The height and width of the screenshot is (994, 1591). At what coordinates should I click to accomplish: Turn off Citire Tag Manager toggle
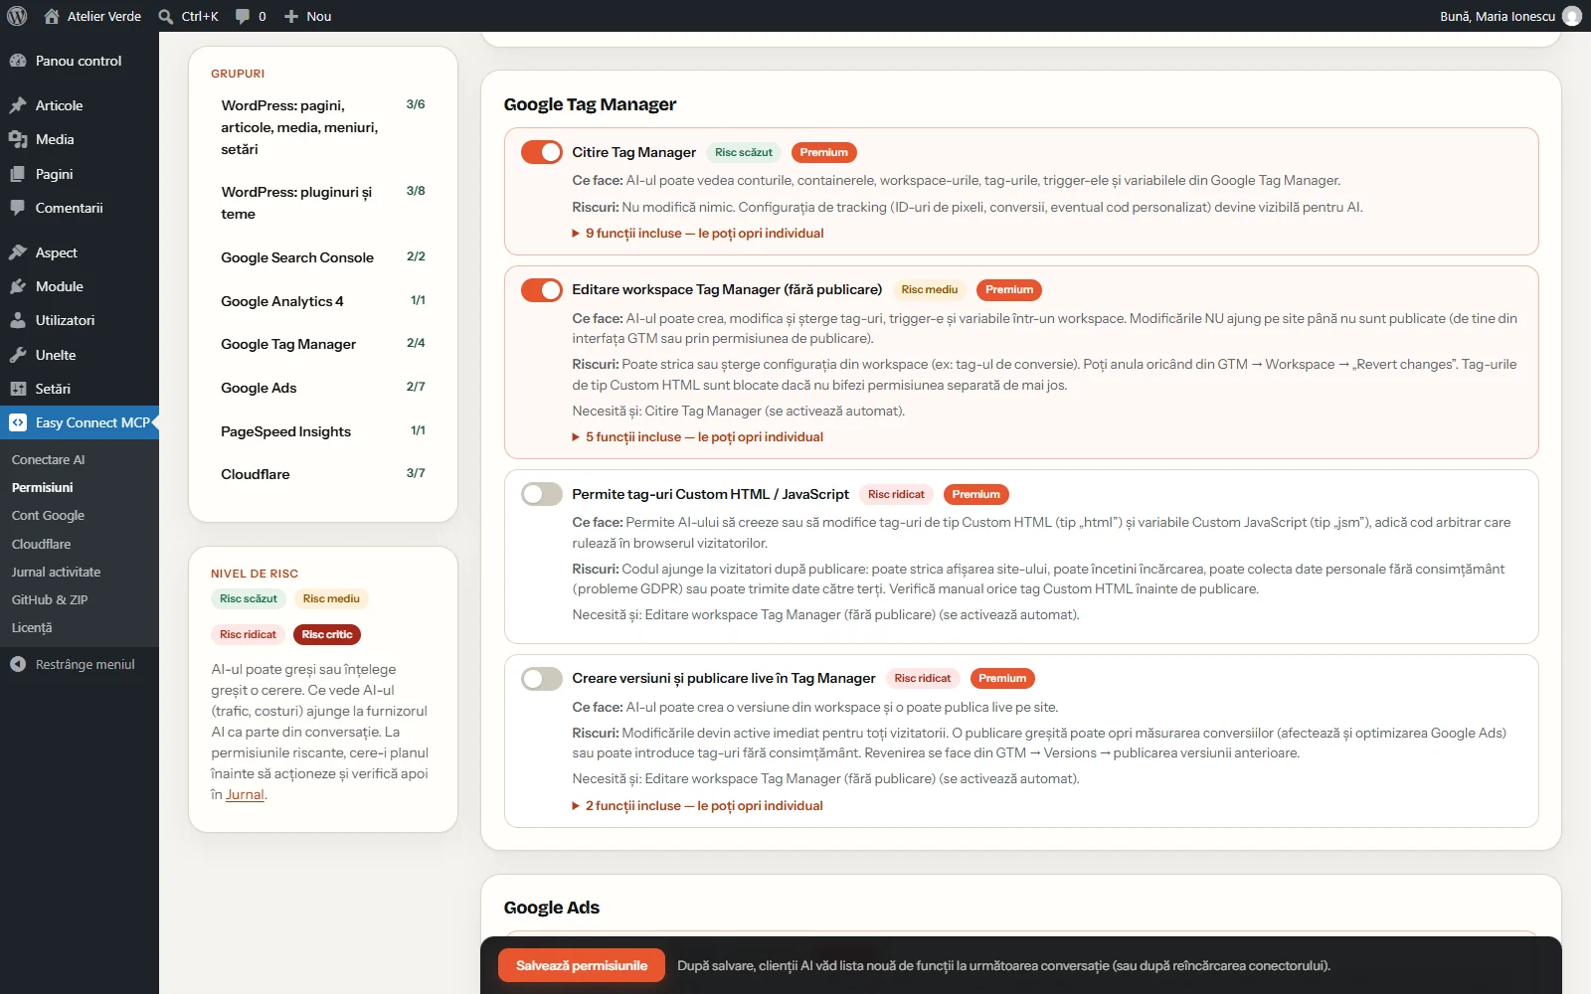pyautogui.click(x=542, y=152)
